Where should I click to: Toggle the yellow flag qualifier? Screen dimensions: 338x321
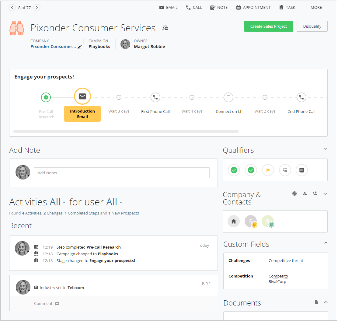(x=268, y=170)
